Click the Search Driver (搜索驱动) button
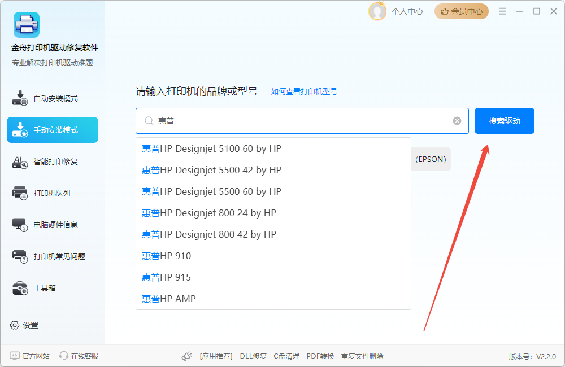Viewport: 565px width, 367px height. point(504,121)
